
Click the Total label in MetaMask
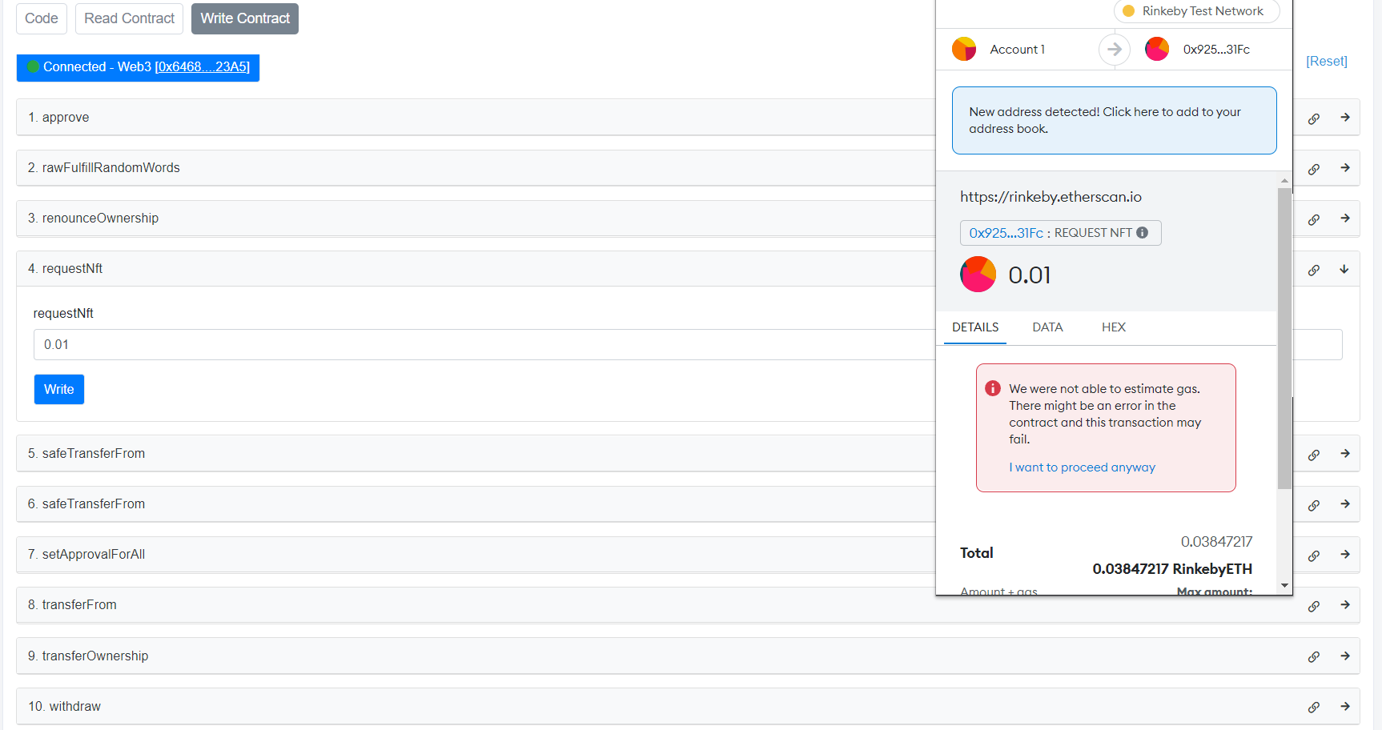pyautogui.click(x=977, y=553)
